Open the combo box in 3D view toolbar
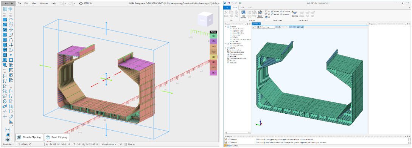 (x=268, y=27)
